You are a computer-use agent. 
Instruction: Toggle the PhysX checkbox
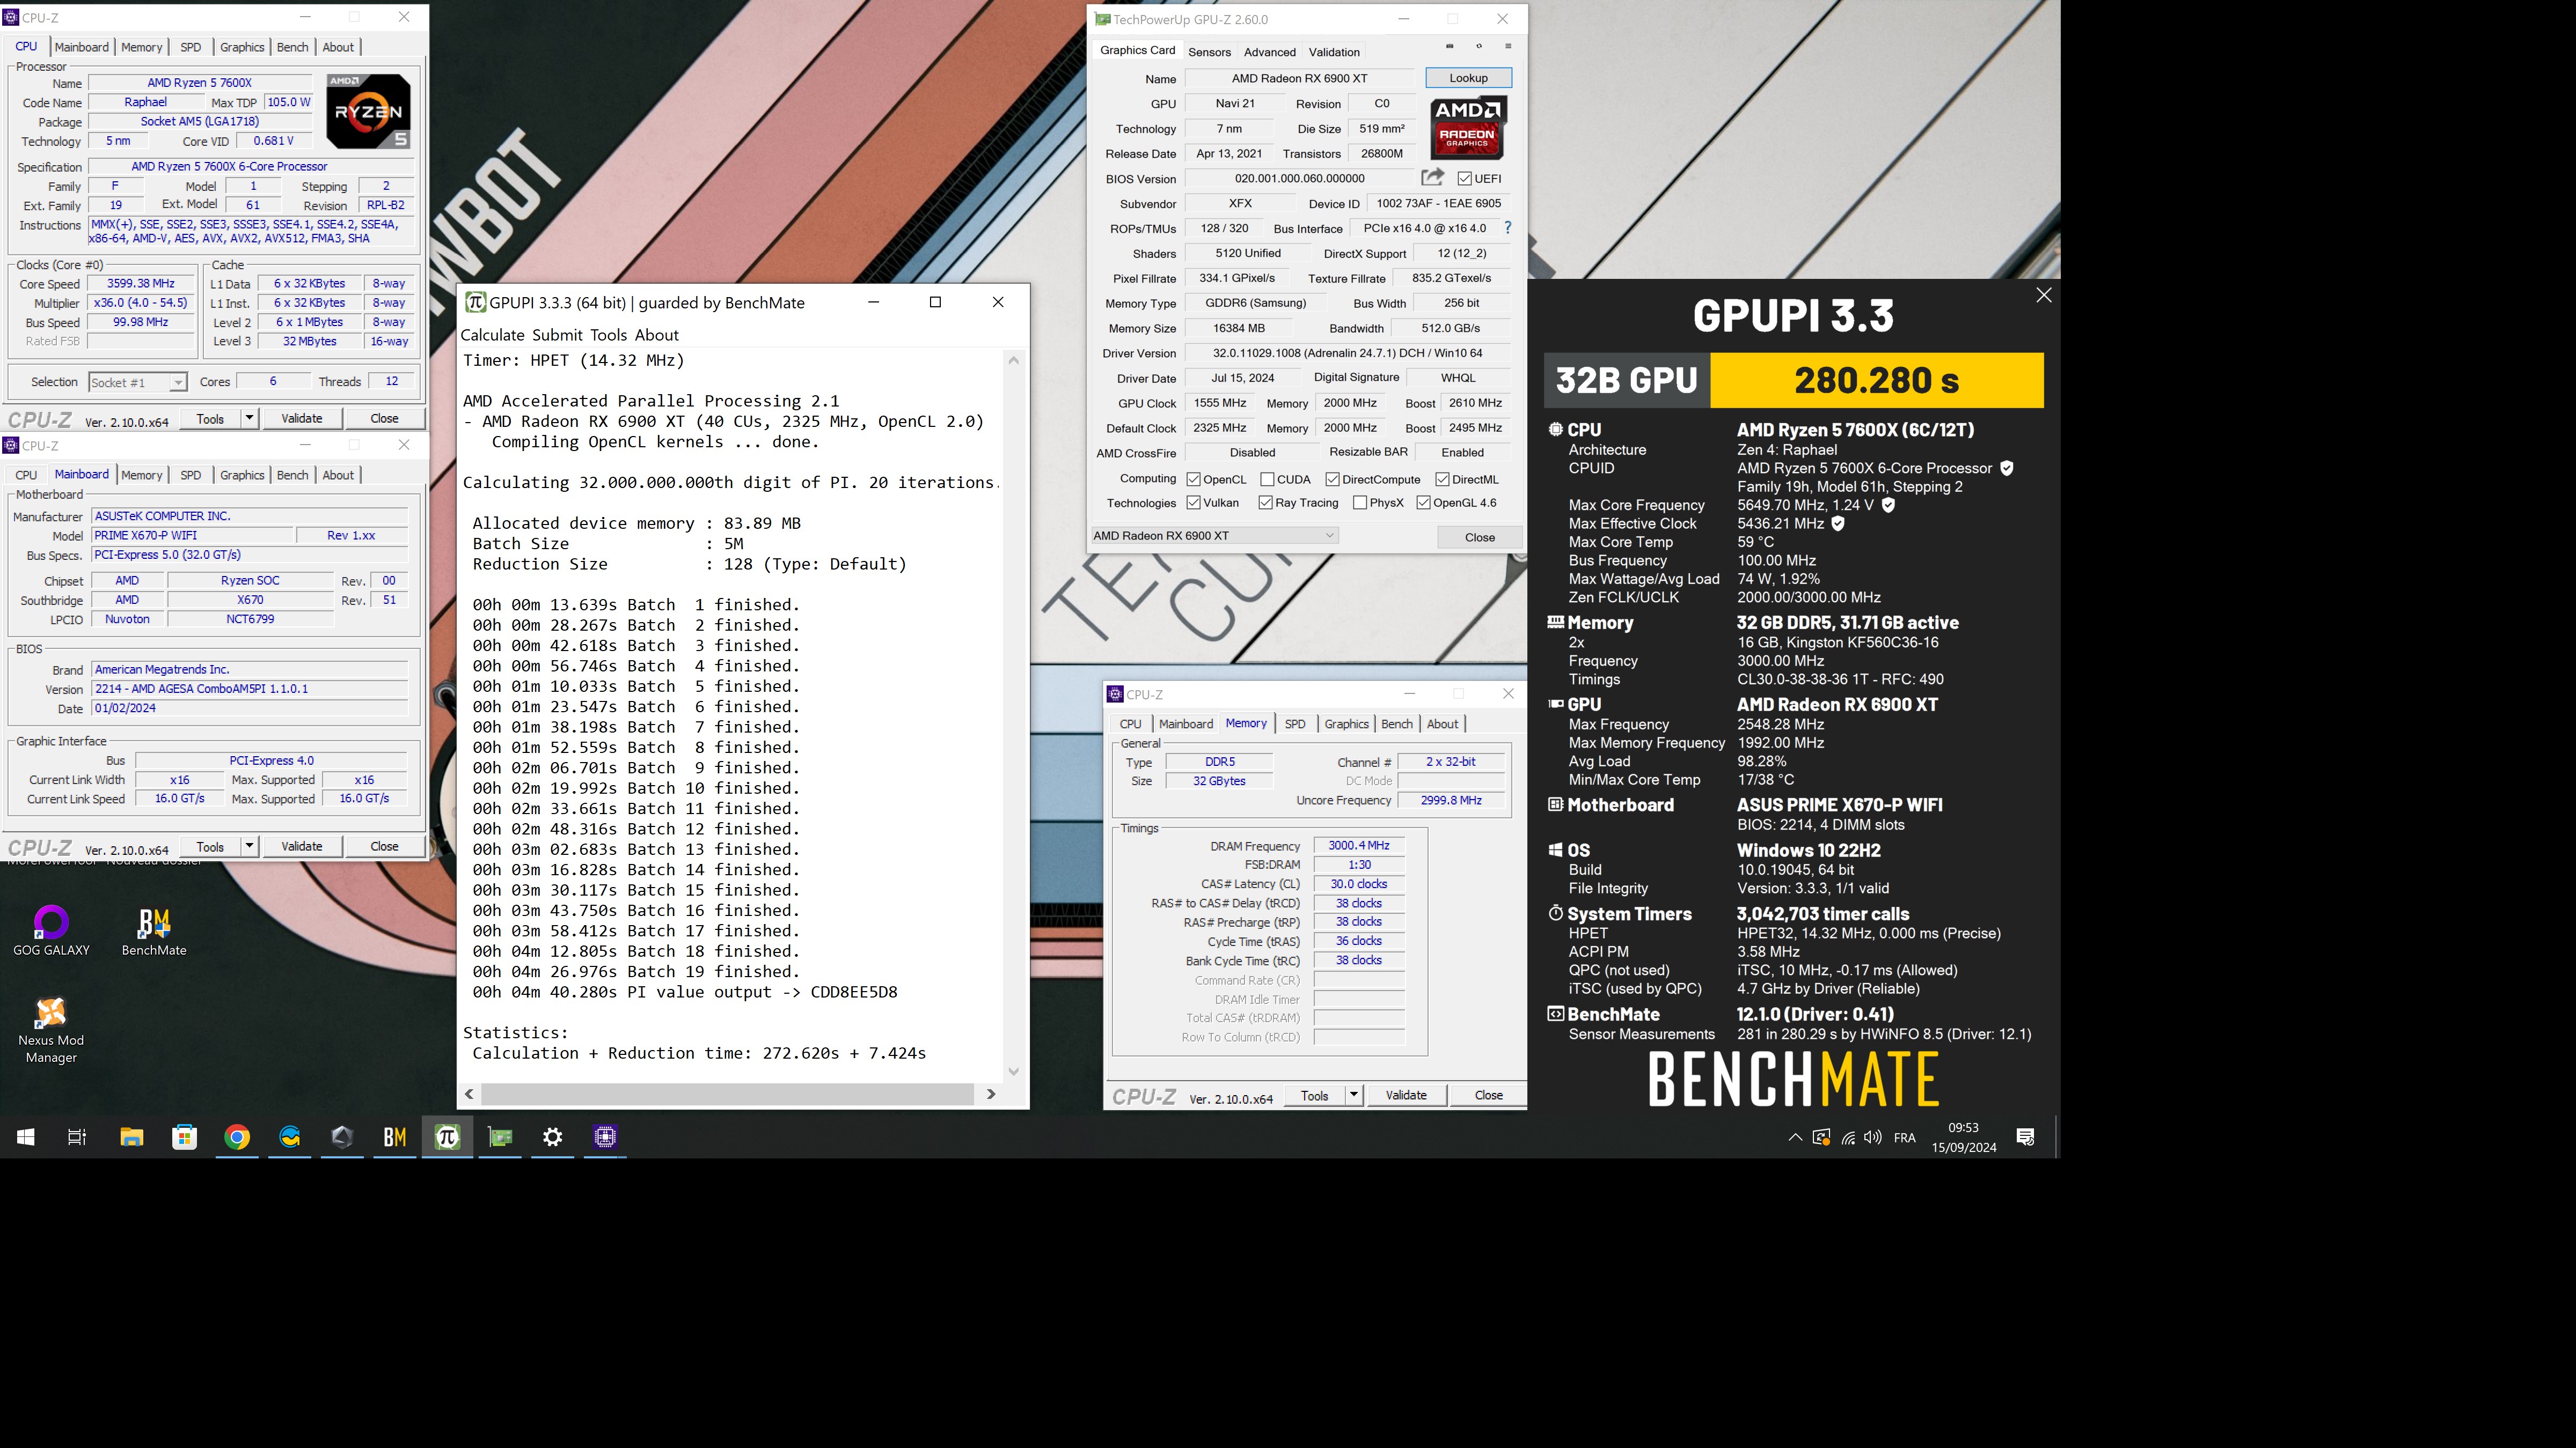click(1360, 503)
